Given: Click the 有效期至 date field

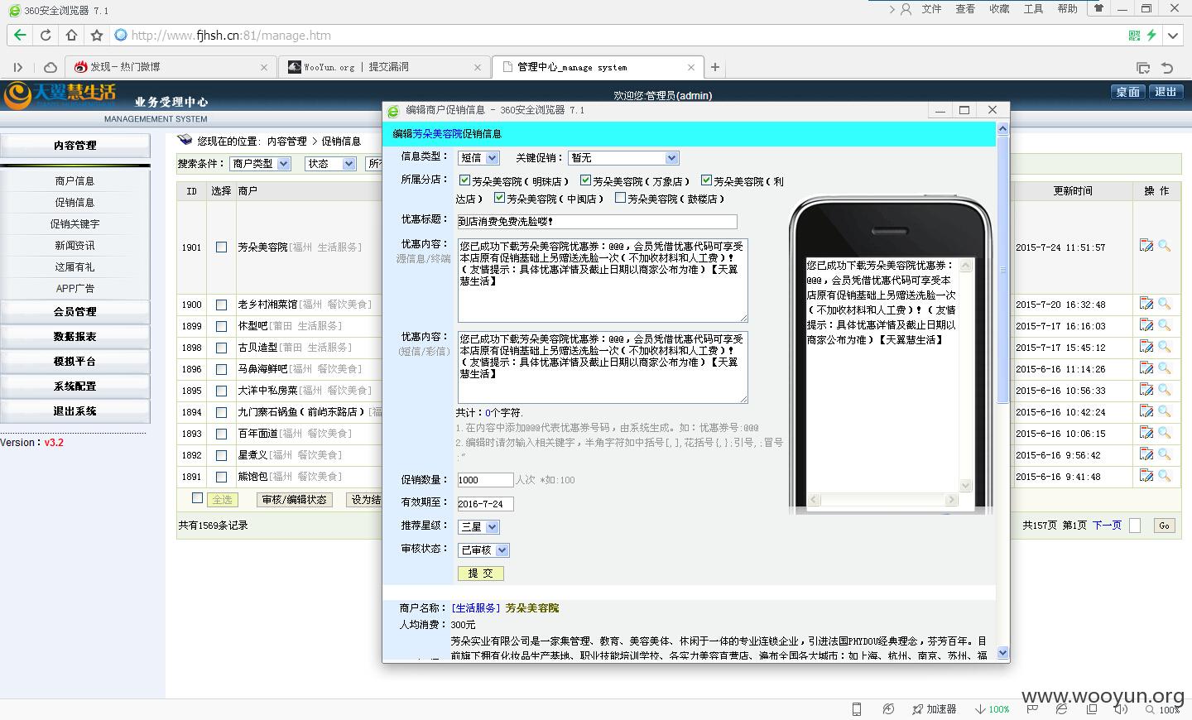Looking at the screenshot, I should click(x=485, y=503).
